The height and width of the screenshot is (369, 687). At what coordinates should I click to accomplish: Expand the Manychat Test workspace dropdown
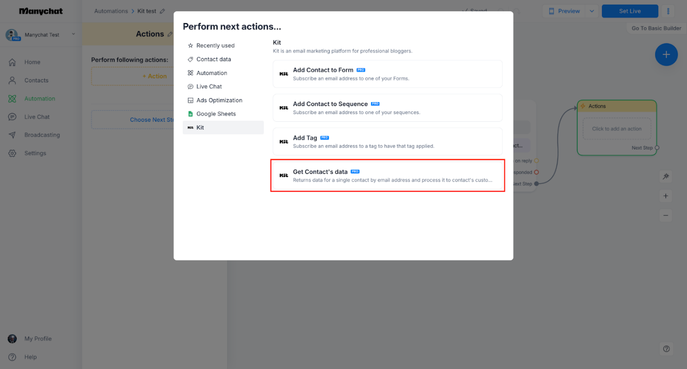pos(73,34)
